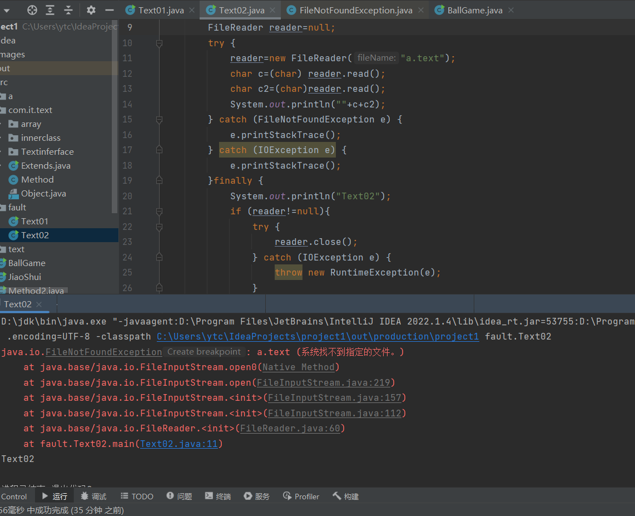
Task: Toggle fold marker at line 24
Action: click(x=159, y=257)
